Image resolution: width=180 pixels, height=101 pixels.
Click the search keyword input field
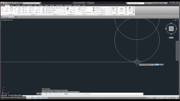coord(135,3)
